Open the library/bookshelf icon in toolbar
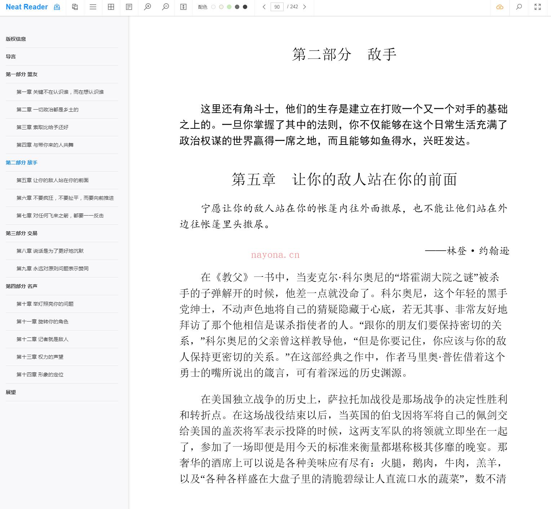Screen dimensions: 551x509 point(75,7)
